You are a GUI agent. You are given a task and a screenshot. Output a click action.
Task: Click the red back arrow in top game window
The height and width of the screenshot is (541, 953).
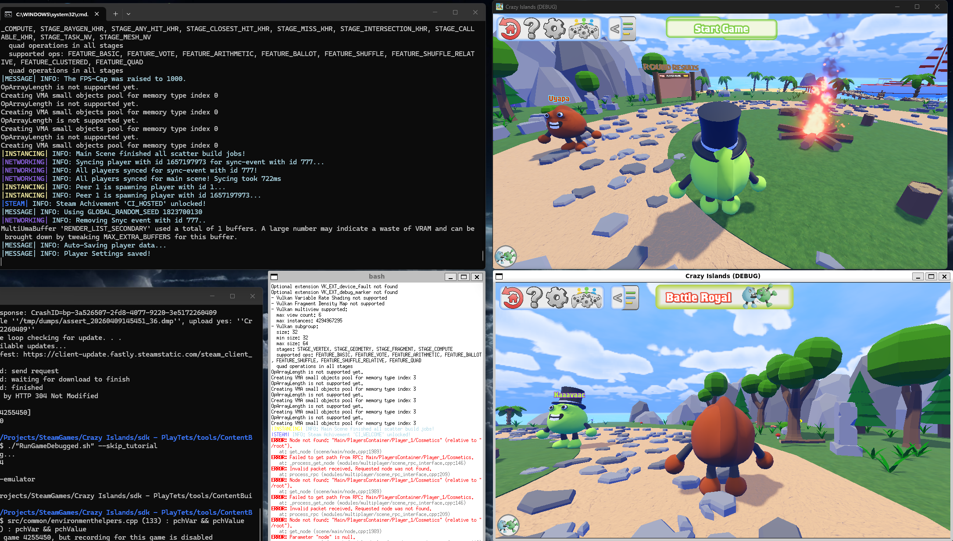509,29
